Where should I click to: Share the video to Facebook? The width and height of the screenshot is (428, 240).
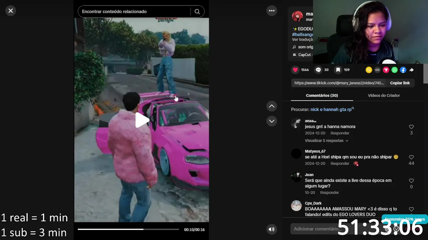coord(403,70)
